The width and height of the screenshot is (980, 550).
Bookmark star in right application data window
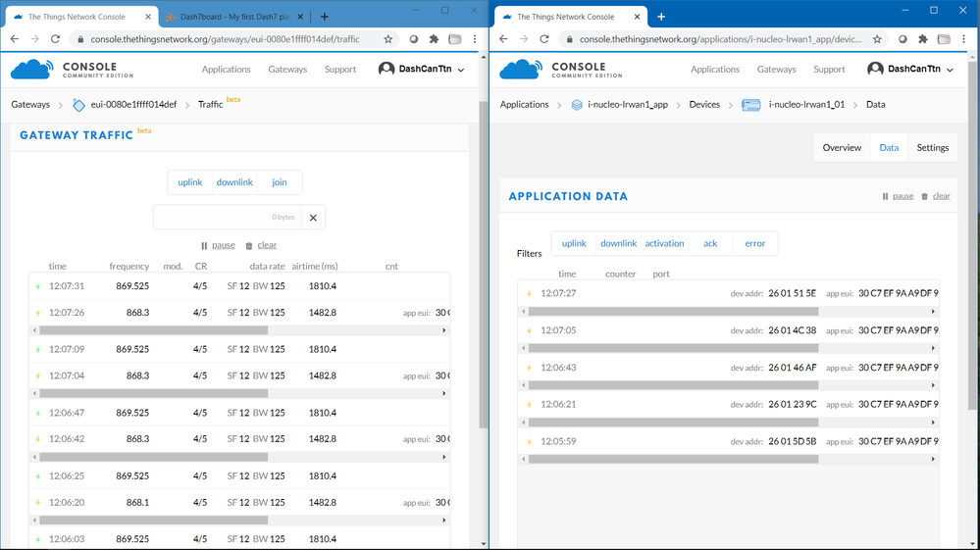[x=878, y=38]
